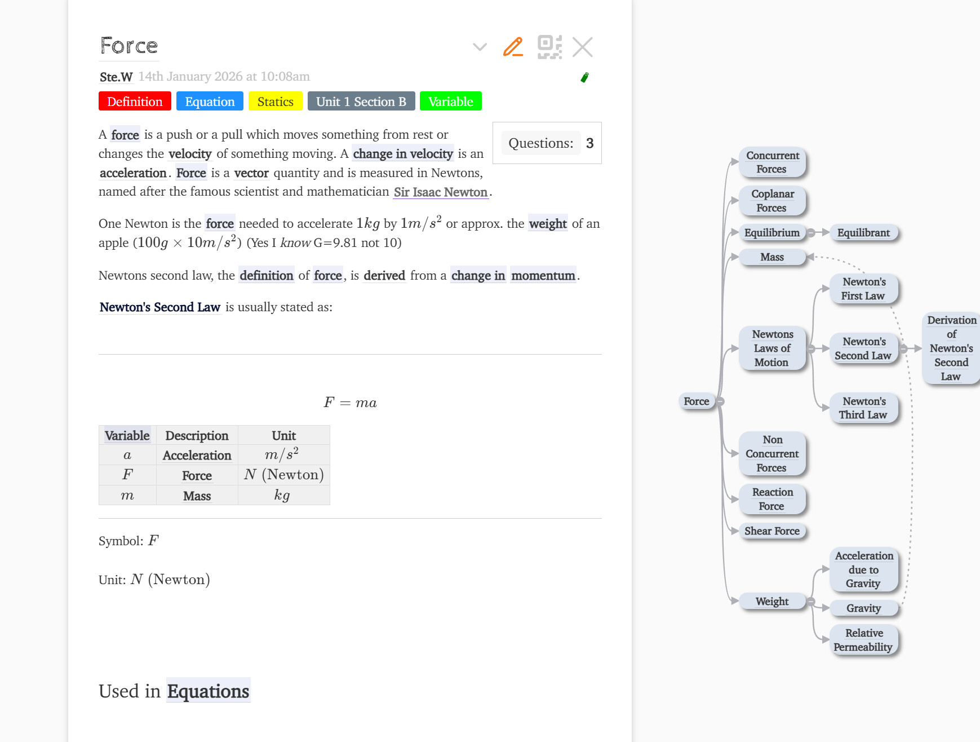The width and height of the screenshot is (980, 742).
Task: Collapse the Equilibrium node's connector circle
Action: pos(810,232)
